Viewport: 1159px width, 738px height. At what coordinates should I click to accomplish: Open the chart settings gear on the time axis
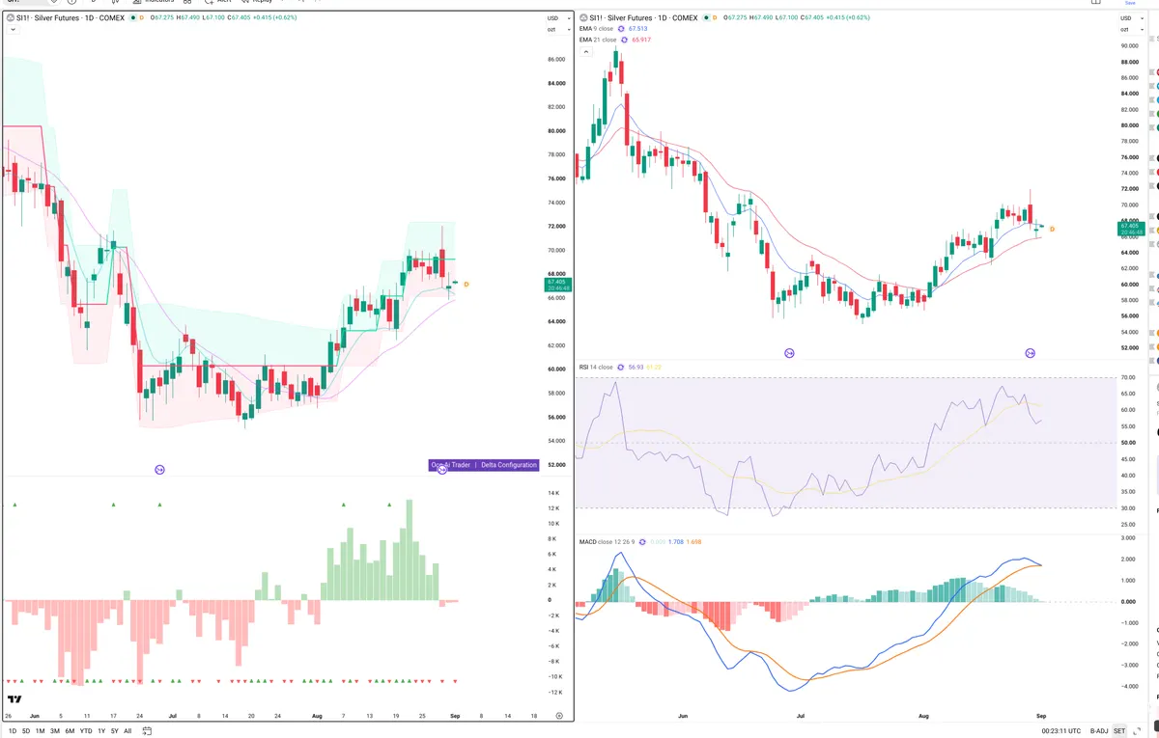point(559,716)
